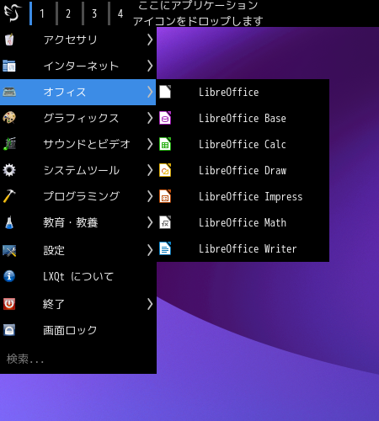Expand the プログラミング submenu arrow

pyautogui.click(x=150, y=196)
